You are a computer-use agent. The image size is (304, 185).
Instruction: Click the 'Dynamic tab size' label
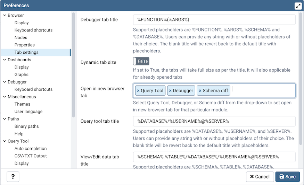(x=98, y=62)
